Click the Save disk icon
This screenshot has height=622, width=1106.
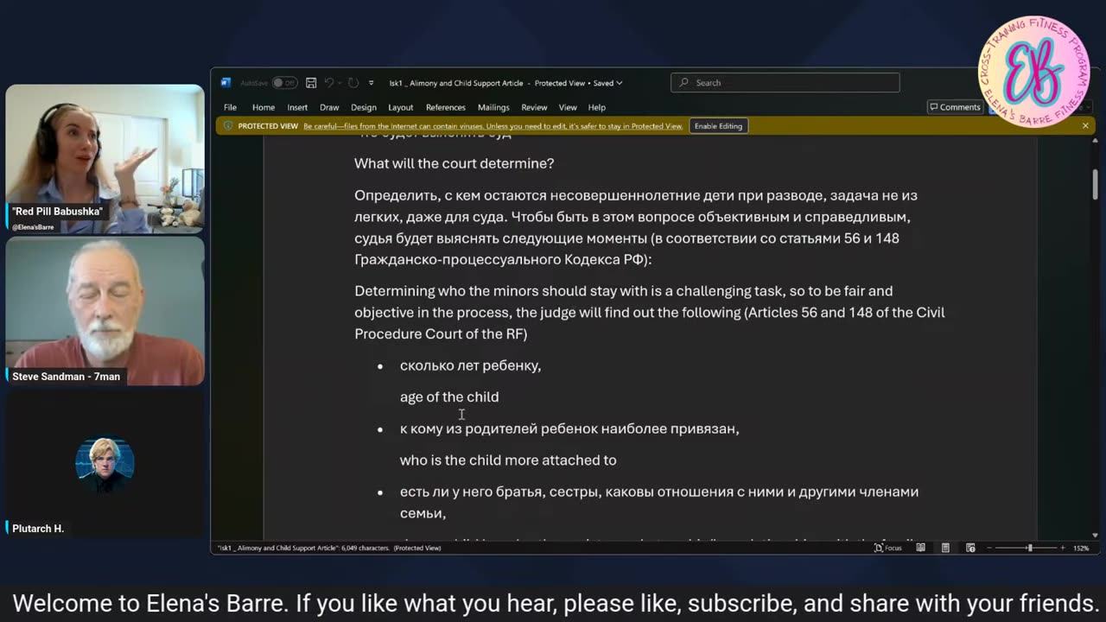coord(311,83)
